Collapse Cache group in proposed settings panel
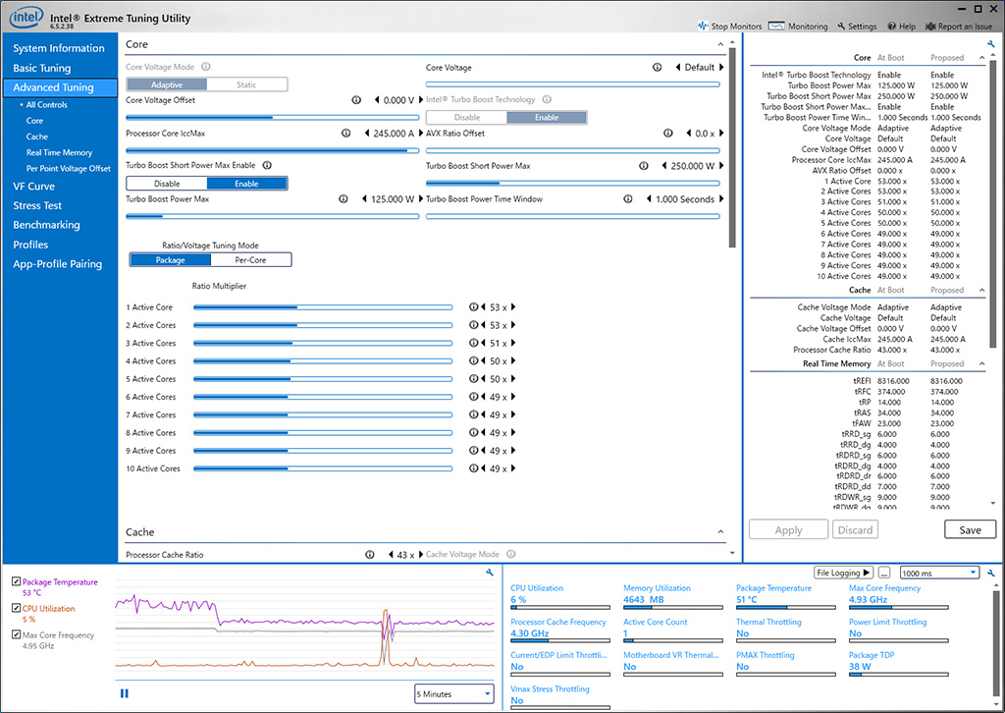The height and width of the screenshot is (713, 1005). [981, 290]
